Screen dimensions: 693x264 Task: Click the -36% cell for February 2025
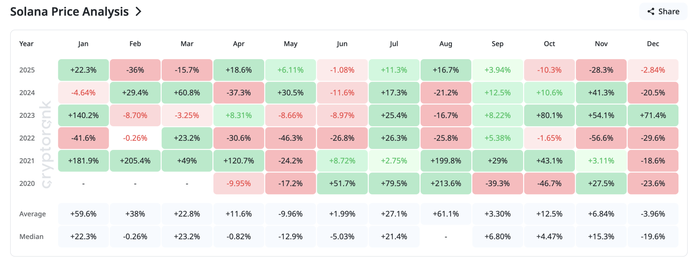point(135,70)
